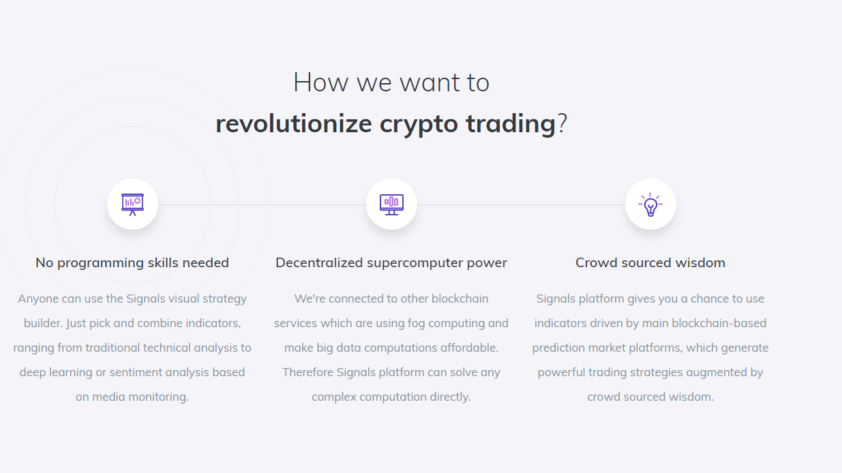Click the paragraph starting 'Signals platform gives you'
Viewport: 842px width, 473px height.
tap(650, 348)
